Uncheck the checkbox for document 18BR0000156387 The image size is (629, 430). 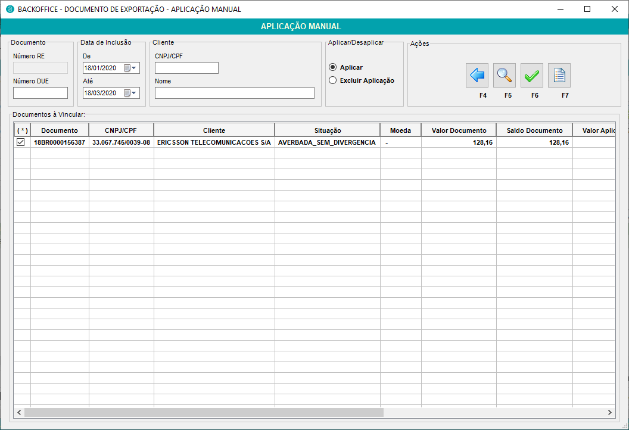(21, 142)
